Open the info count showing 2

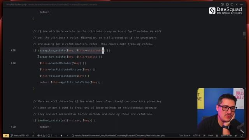tap(50, 136)
